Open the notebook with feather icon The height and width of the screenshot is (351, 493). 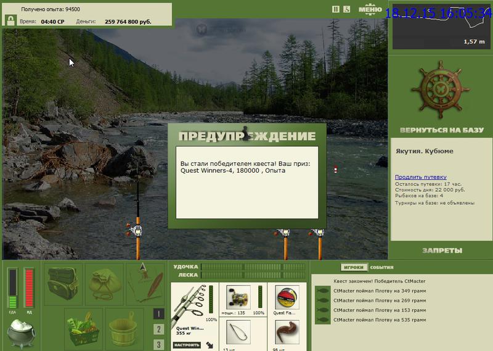tap(146, 284)
